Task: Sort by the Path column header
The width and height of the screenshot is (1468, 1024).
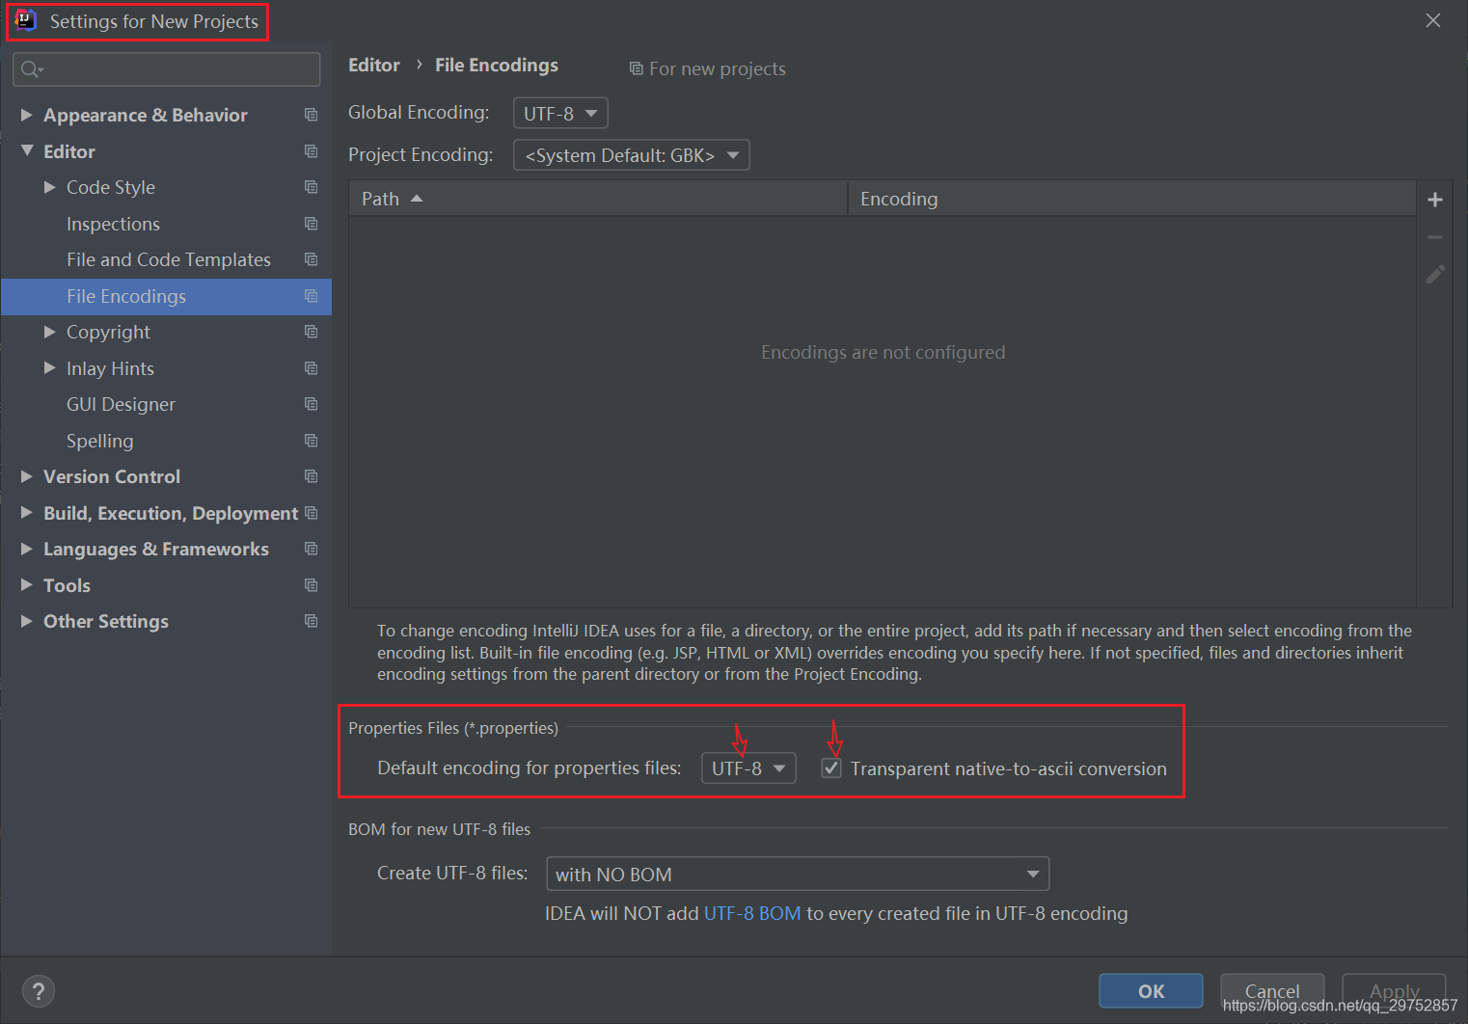Action: (x=598, y=199)
